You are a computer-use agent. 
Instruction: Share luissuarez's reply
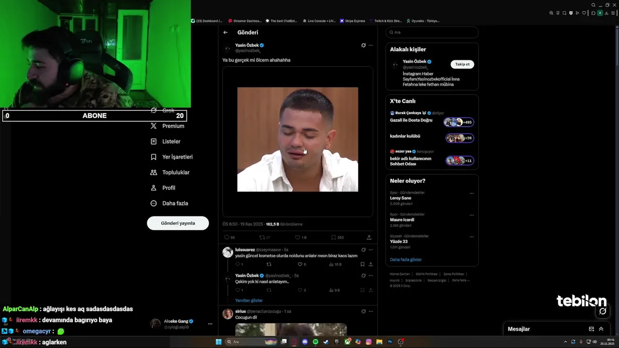[x=371, y=264]
